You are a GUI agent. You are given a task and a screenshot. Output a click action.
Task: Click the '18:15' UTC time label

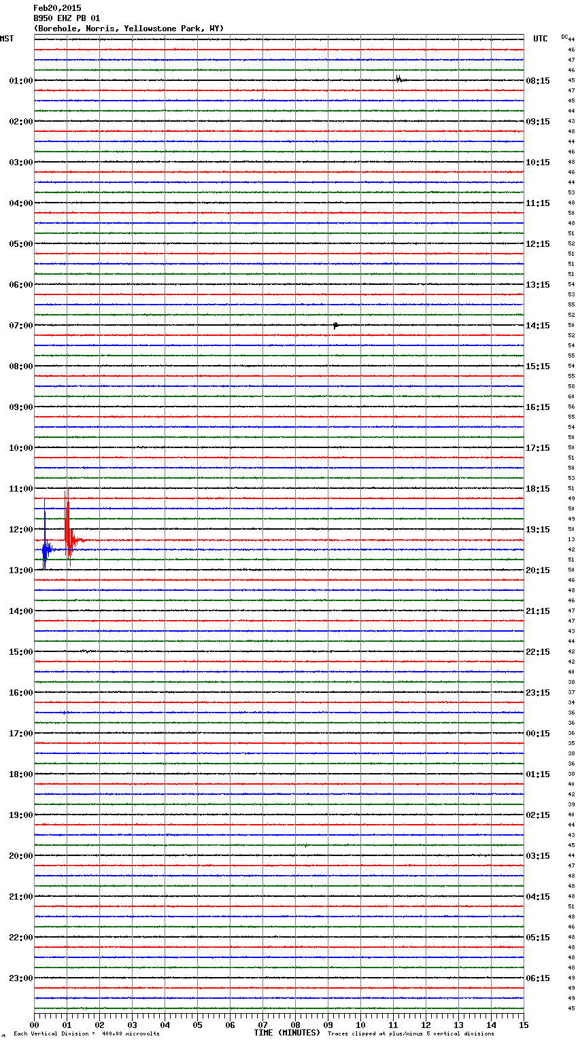coord(538,489)
